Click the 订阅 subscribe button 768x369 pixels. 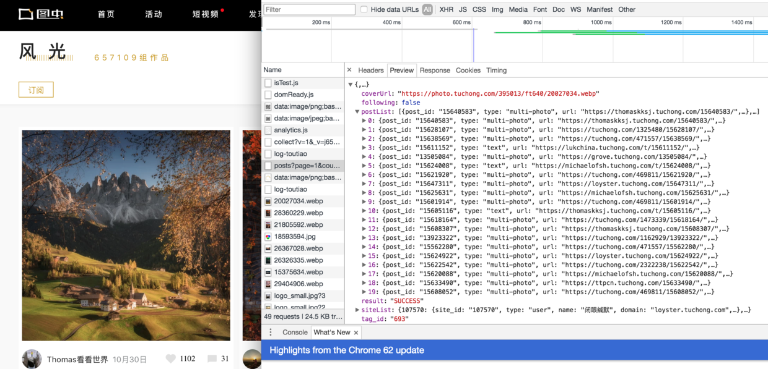coord(36,90)
